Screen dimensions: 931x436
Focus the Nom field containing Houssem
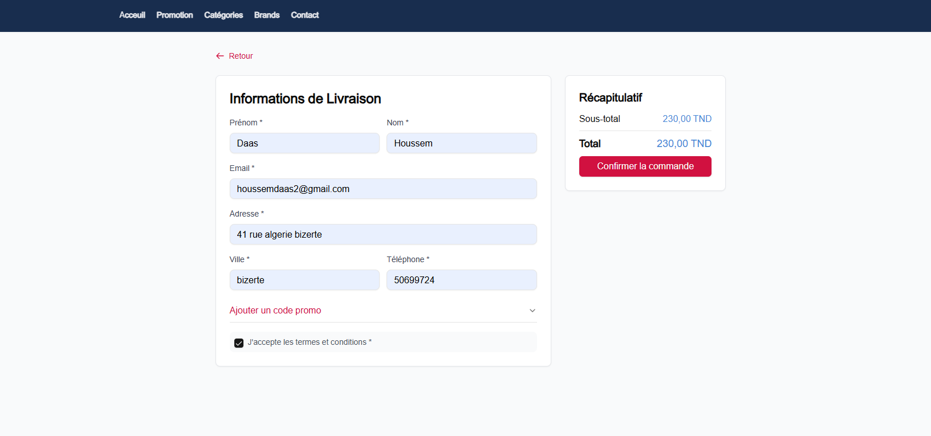coord(461,143)
